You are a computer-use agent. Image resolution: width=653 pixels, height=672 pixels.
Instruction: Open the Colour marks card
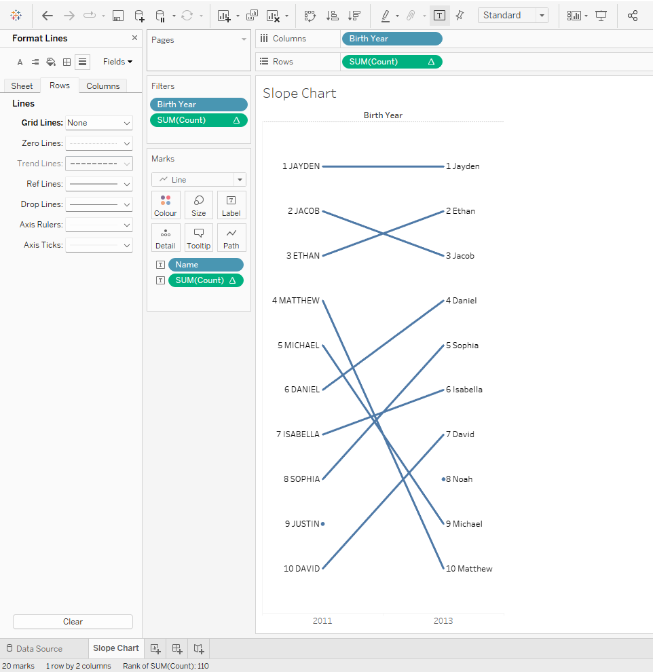pos(166,205)
